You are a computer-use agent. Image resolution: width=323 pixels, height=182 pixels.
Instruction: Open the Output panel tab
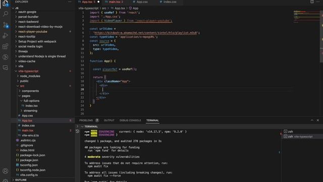click(109, 120)
